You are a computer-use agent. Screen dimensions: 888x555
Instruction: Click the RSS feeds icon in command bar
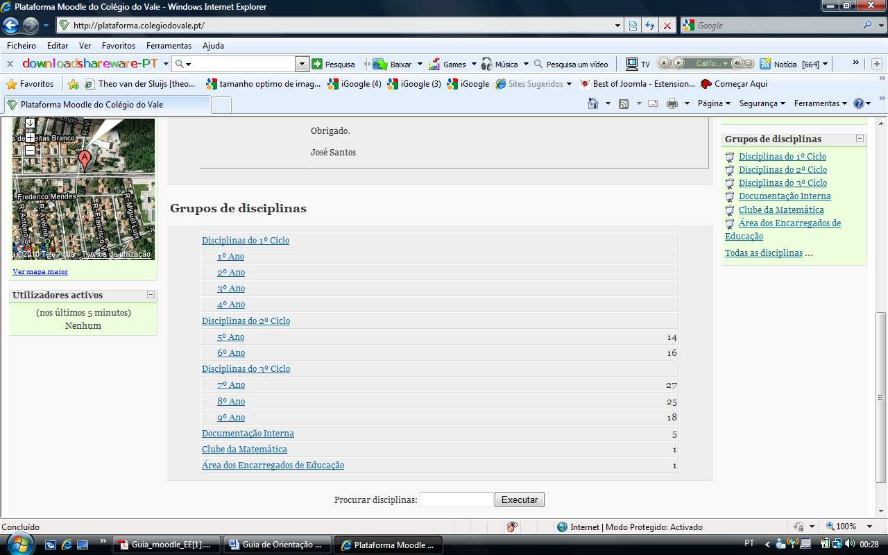pyautogui.click(x=623, y=103)
